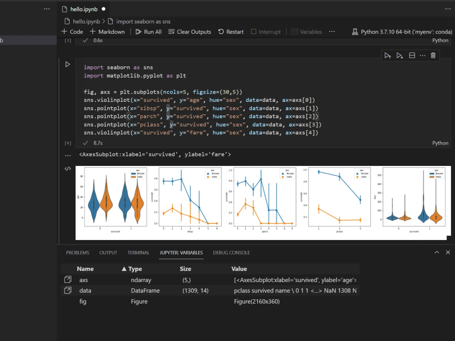Select the fig variable row
The height and width of the screenshot is (341, 455).
coord(210,301)
